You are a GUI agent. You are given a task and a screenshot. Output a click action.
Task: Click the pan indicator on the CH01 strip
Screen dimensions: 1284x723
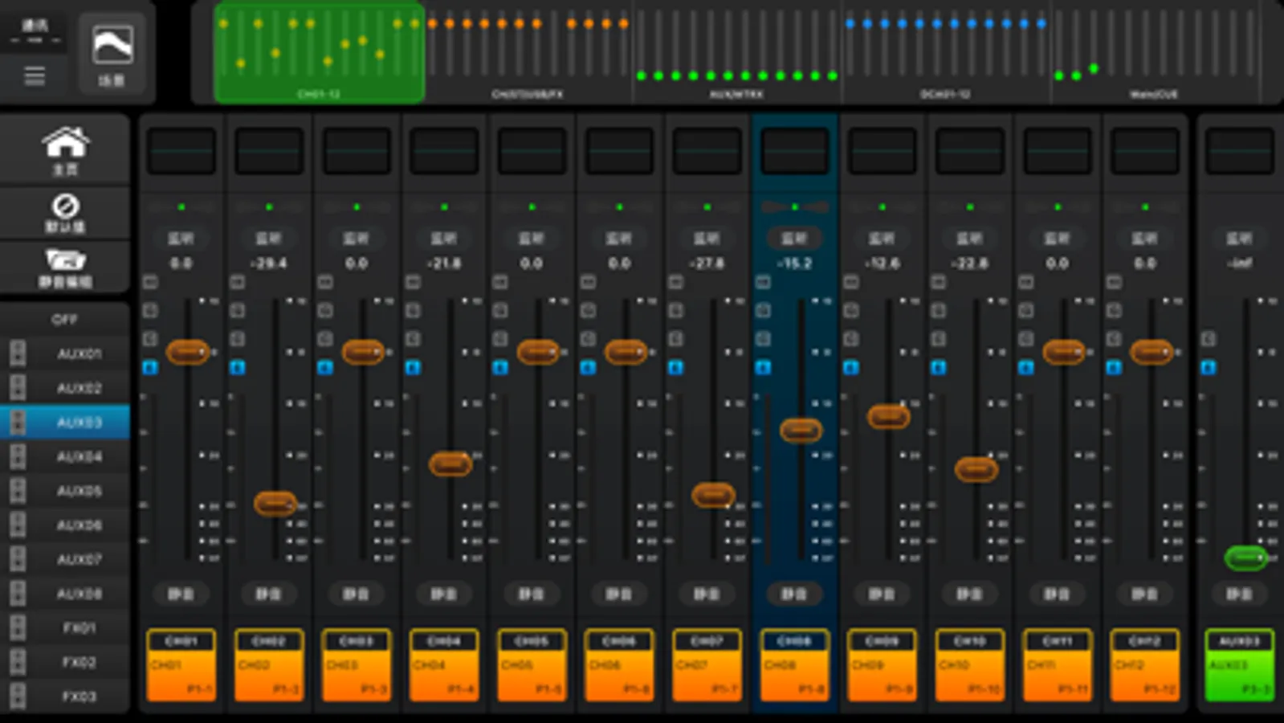click(x=181, y=207)
